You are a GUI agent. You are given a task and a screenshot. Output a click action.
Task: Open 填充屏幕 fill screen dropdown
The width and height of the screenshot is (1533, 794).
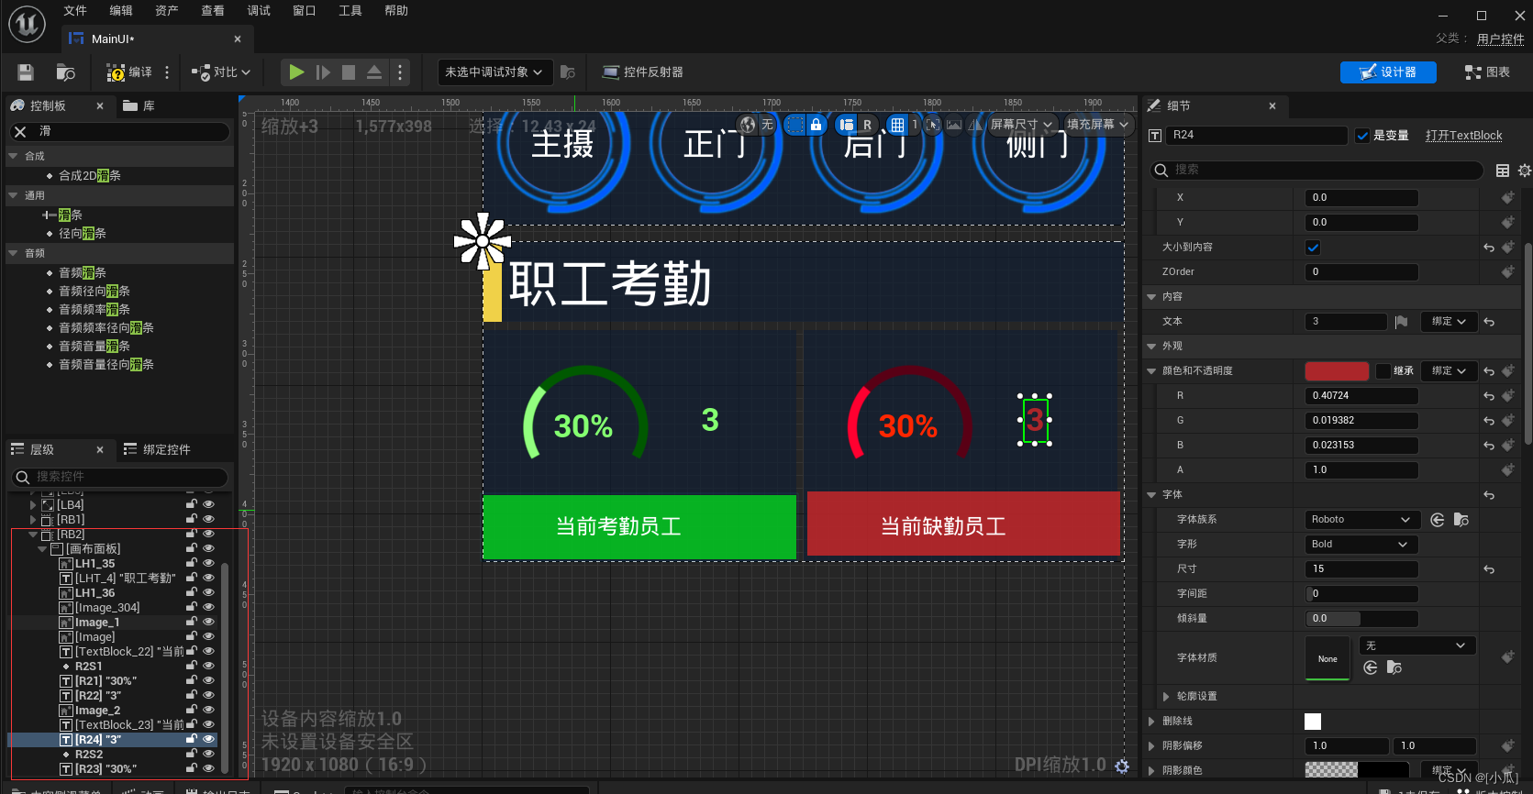[x=1097, y=125]
